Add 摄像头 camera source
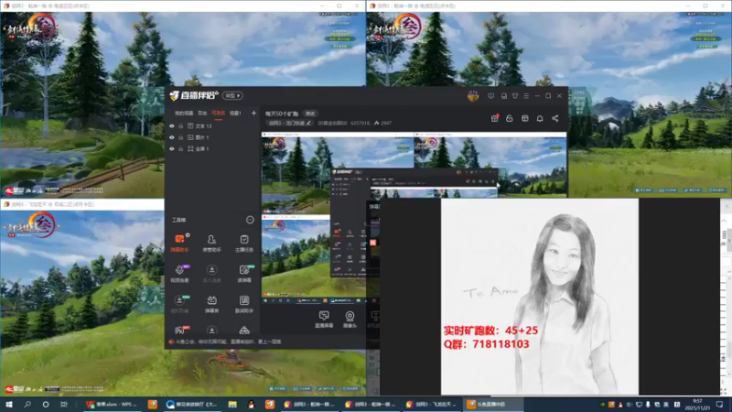Screen dimensions: 732x412 point(350,320)
